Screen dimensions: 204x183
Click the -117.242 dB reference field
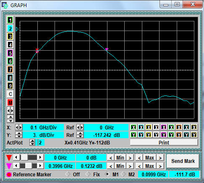(x=106, y=135)
